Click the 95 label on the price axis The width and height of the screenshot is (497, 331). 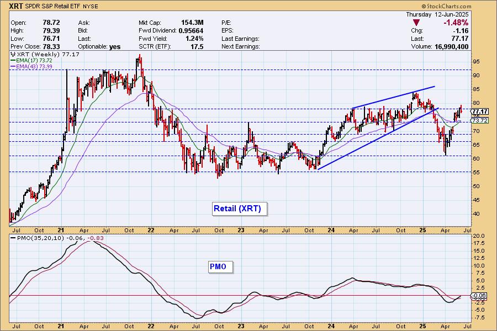[x=476, y=61]
